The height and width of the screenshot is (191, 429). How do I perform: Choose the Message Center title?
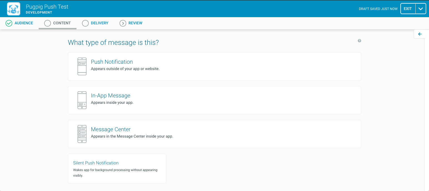111,129
